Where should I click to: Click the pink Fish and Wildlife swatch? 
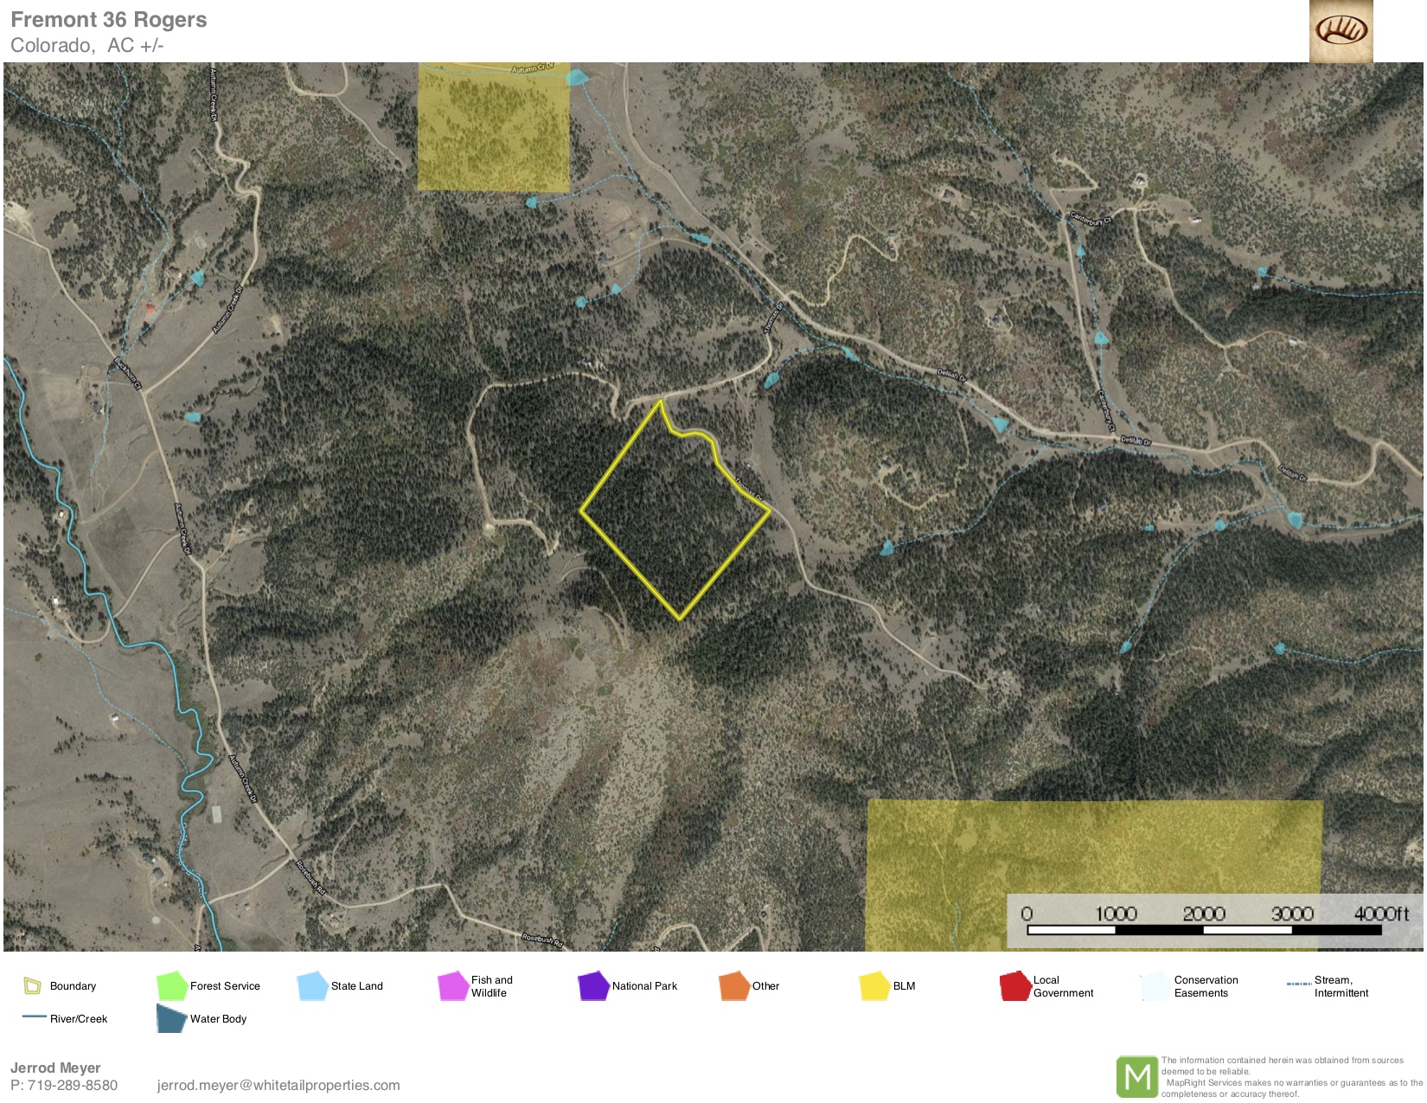(452, 985)
